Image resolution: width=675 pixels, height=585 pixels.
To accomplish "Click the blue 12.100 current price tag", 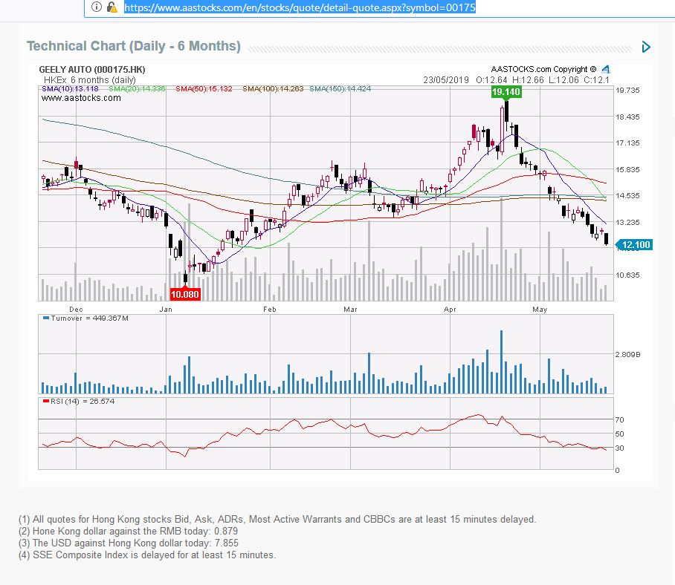I will pyautogui.click(x=635, y=245).
